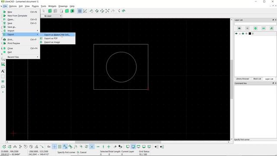Open the Tools menu

(x=43, y=6)
